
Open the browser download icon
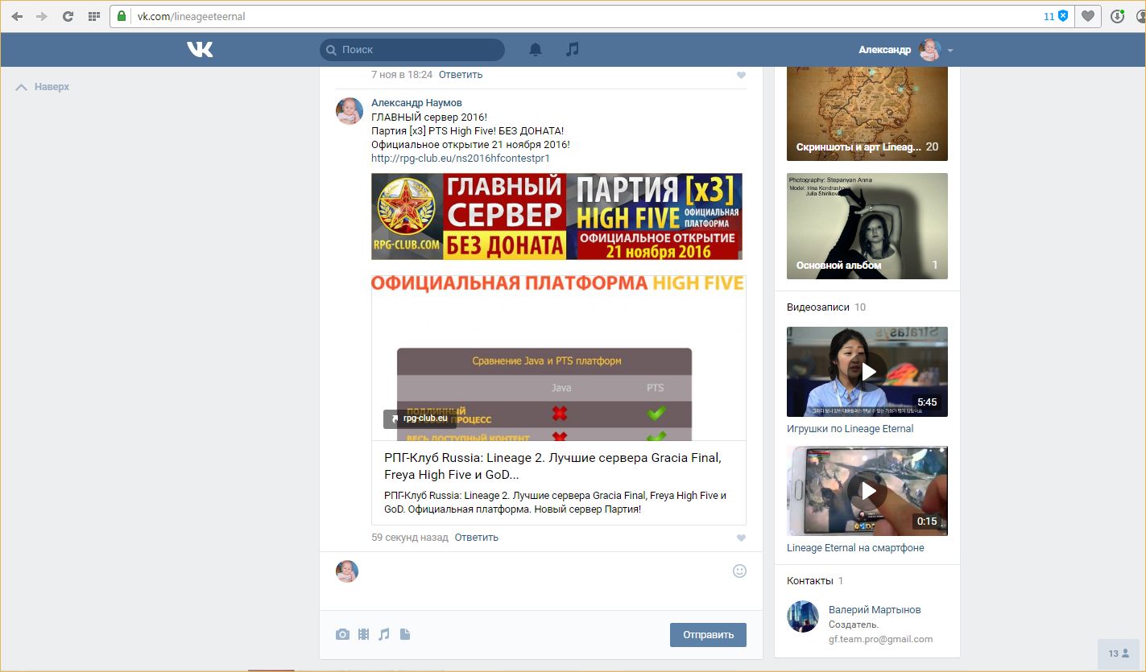pos(1118,16)
